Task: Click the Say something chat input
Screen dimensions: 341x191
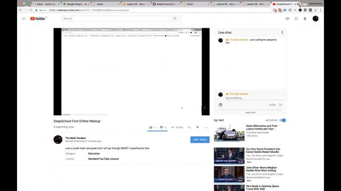Action: (254, 98)
